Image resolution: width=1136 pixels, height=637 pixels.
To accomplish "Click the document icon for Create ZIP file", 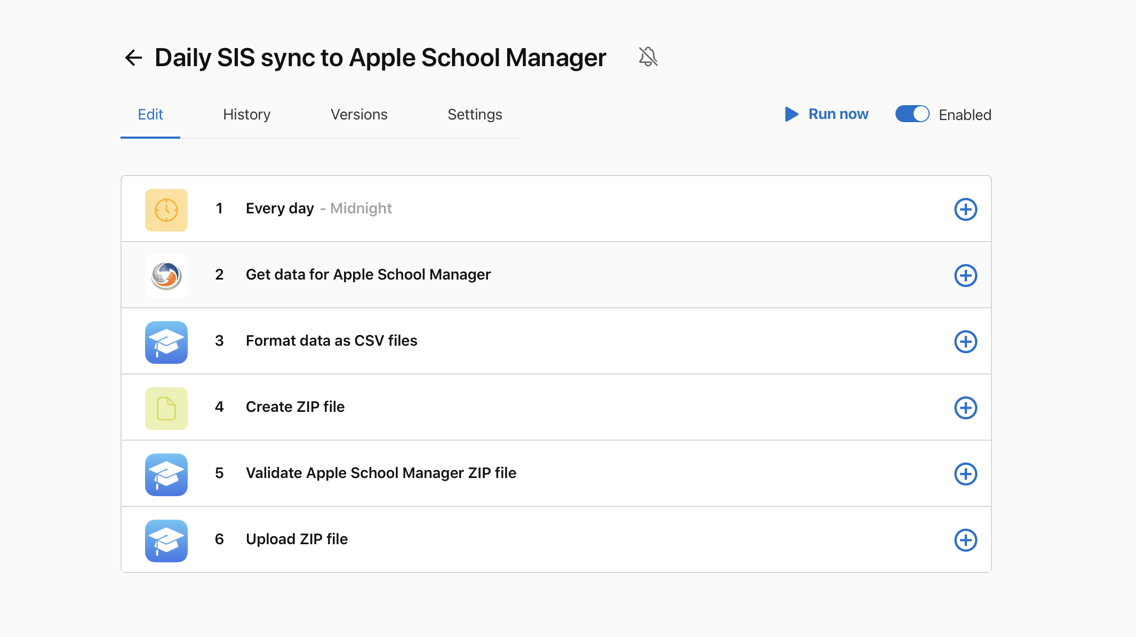I will [166, 408].
